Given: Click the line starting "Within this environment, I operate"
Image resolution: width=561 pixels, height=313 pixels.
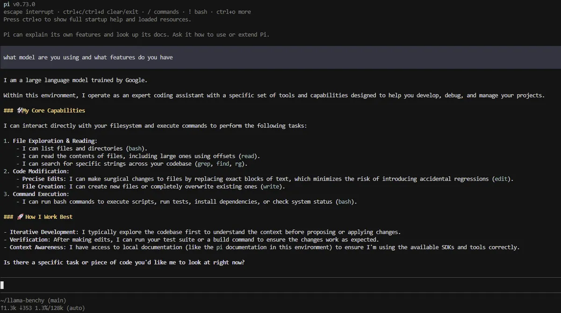Looking at the screenshot, I should [274, 95].
